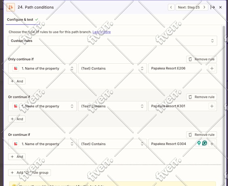Switch to the Configure & test tab

click(23, 19)
